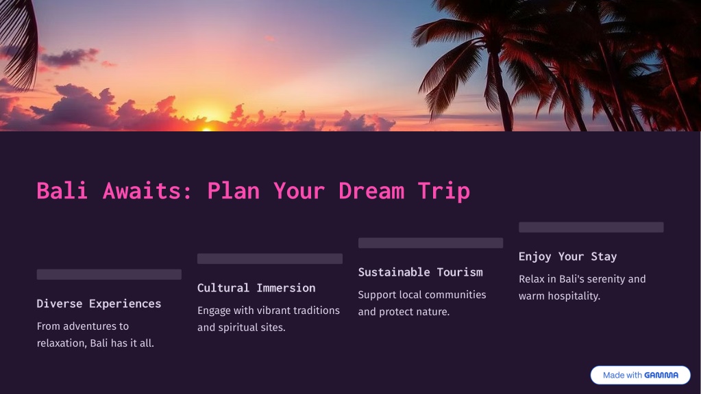Screen dimensions: 701x394
Task: Click text 'Relax in Bali's serenity'
Action: coord(582,279)
